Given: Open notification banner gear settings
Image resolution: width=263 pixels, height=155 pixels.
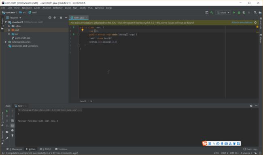Looking at the screenshot, I should 255,23.
